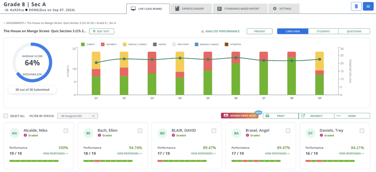Click the red Incorrect legend swatch
The image size is (376, 172).
tap(102, 44)
